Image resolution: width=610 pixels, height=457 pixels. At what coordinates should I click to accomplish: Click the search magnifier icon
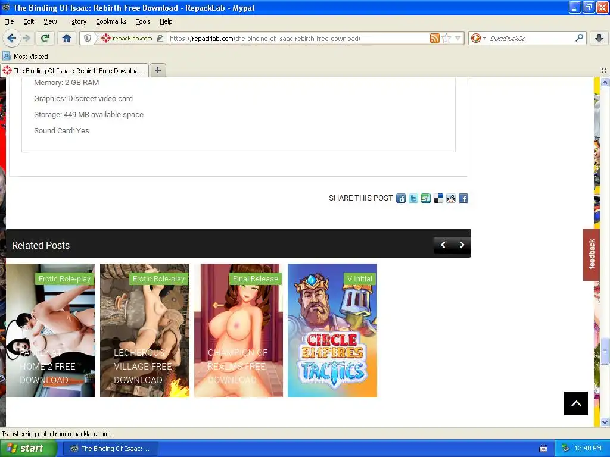pos(579,38)
